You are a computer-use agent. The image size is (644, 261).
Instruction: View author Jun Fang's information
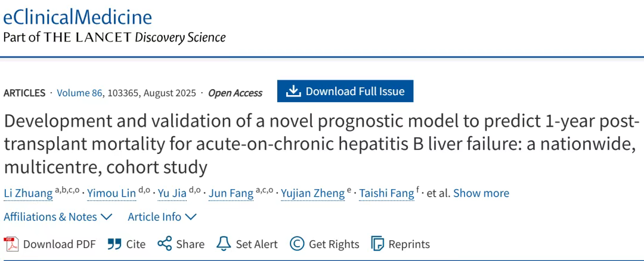(231, 193)
